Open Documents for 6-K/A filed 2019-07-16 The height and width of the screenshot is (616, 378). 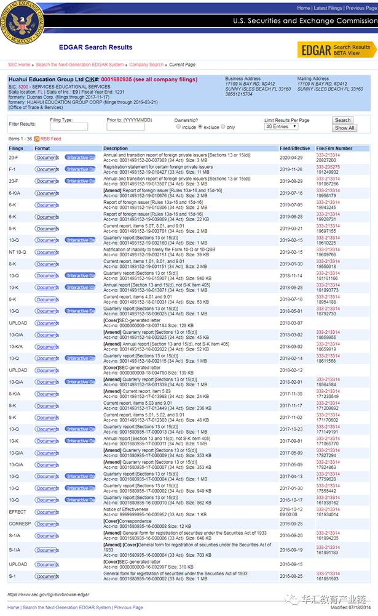(x=47, y=193)
